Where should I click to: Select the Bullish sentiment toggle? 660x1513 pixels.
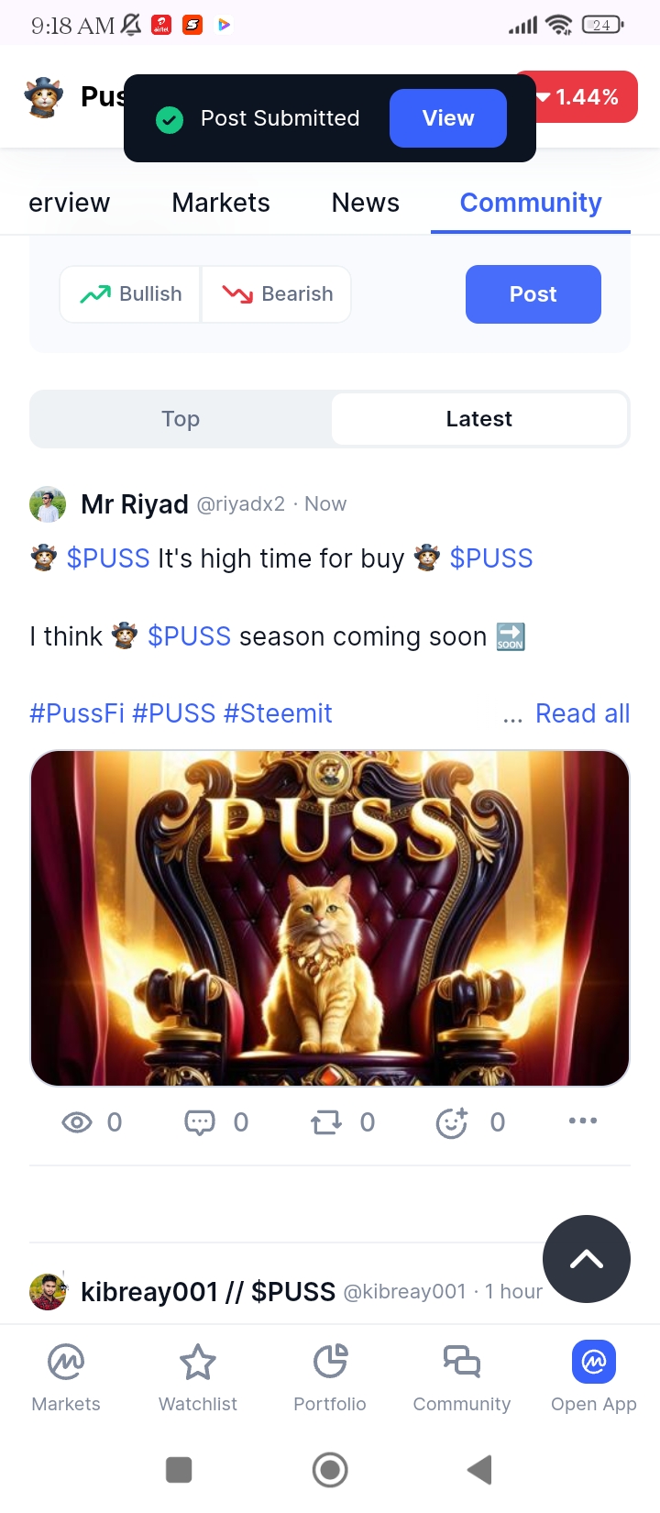click(130, 294)
